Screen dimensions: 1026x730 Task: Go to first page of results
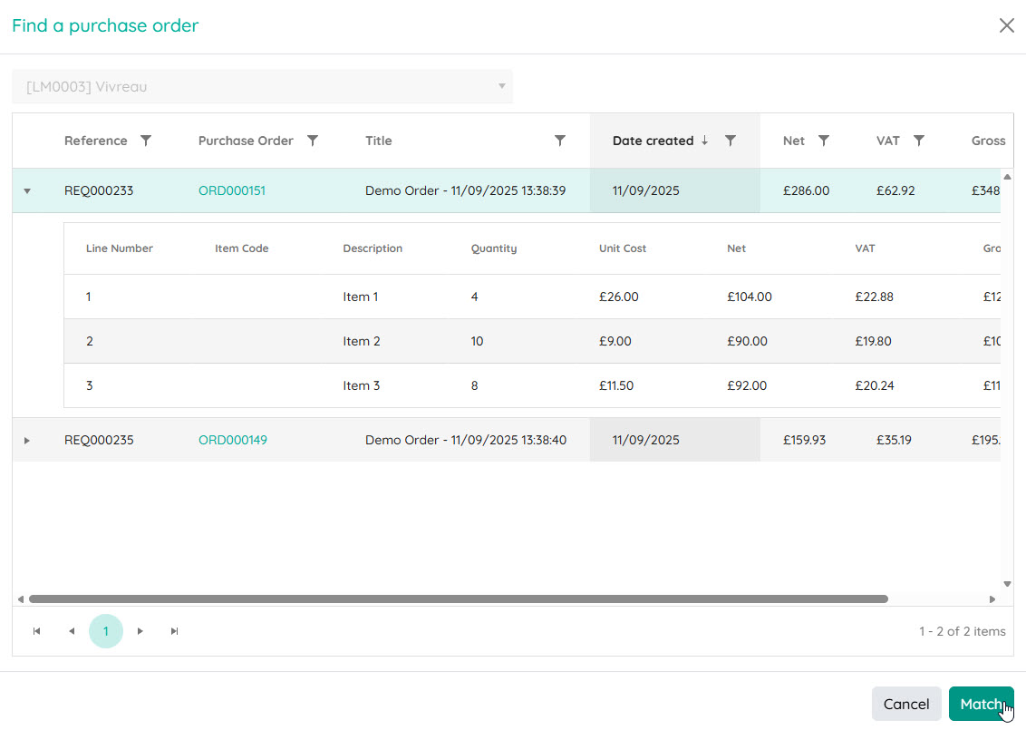[x=36, y=631]
